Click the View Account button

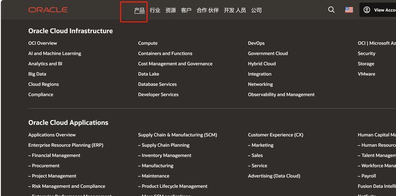378,10
